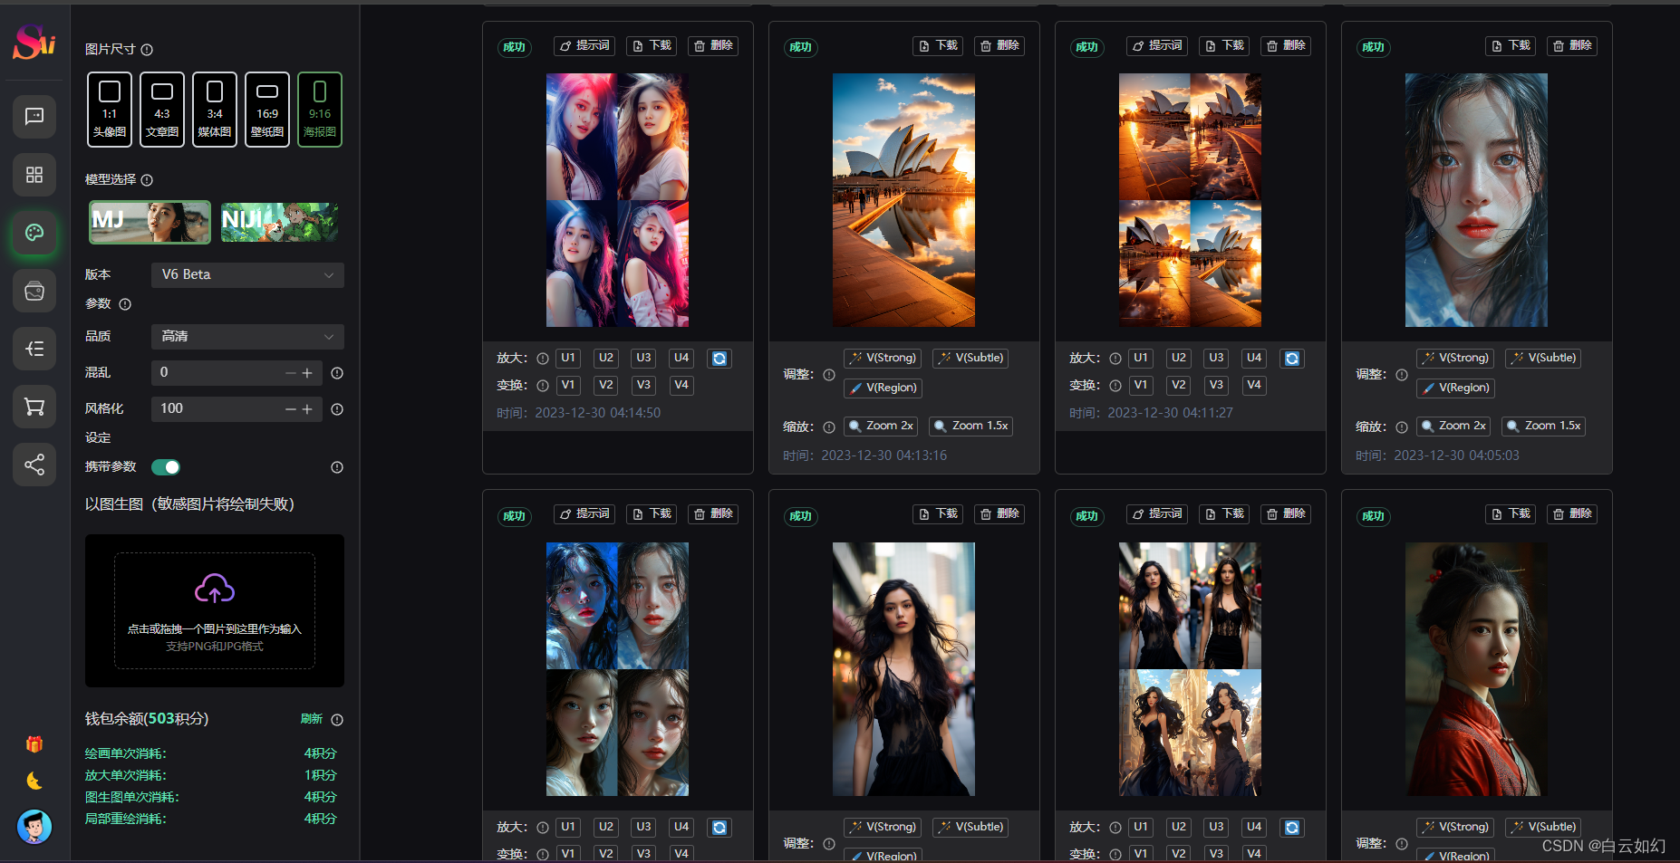
Task: Click the info icon next to 参数
Action: pos(125,304)
